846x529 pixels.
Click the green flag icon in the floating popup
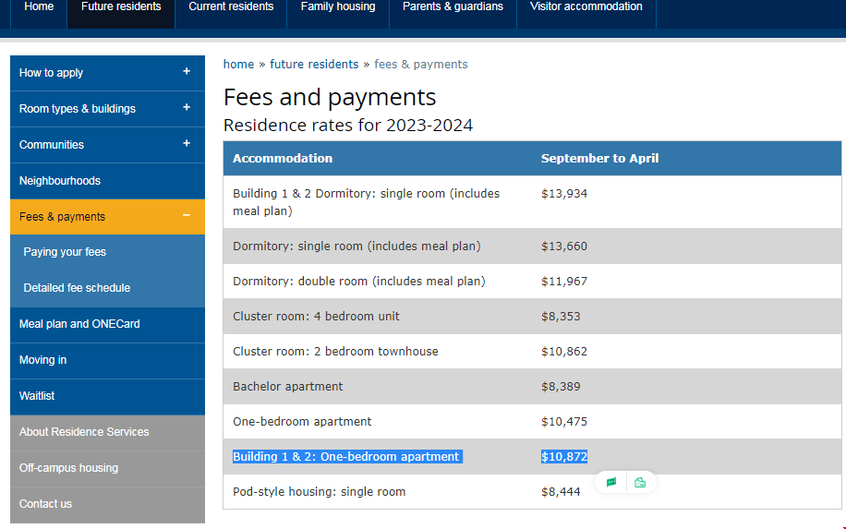click(x=611, y=482)
